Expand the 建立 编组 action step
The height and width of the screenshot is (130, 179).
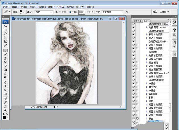click(147, 62)
